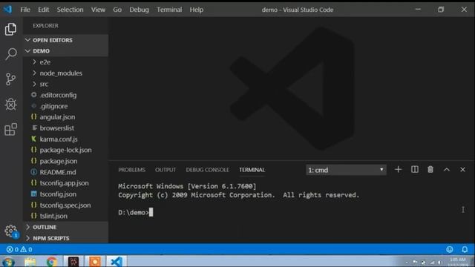This screenshot has height=267, width=475.
Task: Click the terminal prompt D:\demo>
Action: [x=134, y=213]
